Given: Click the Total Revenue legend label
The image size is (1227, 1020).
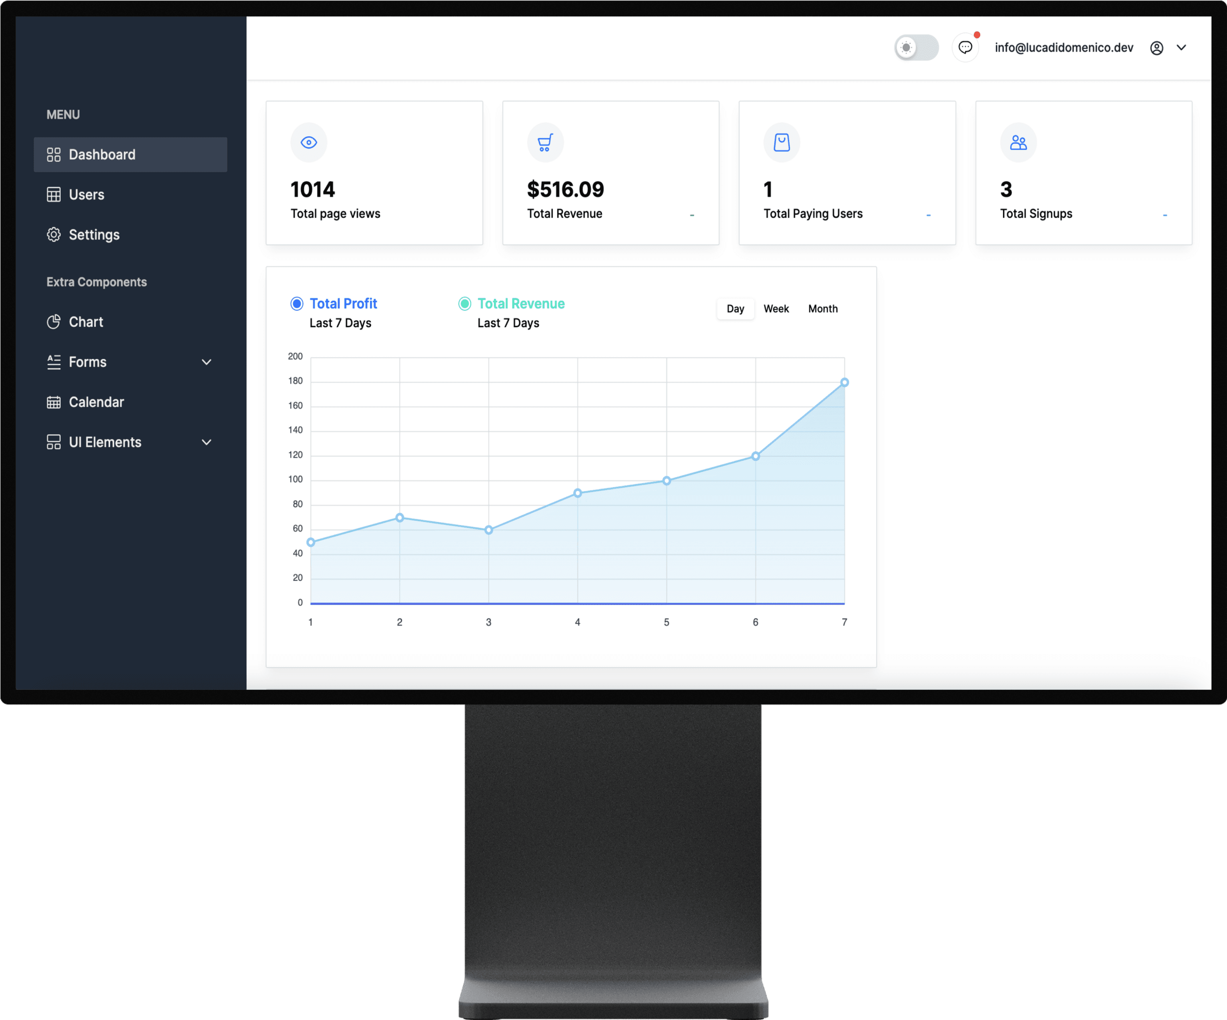Looking at the screenshot, I should pyautogui.click(x=521, y=304).
